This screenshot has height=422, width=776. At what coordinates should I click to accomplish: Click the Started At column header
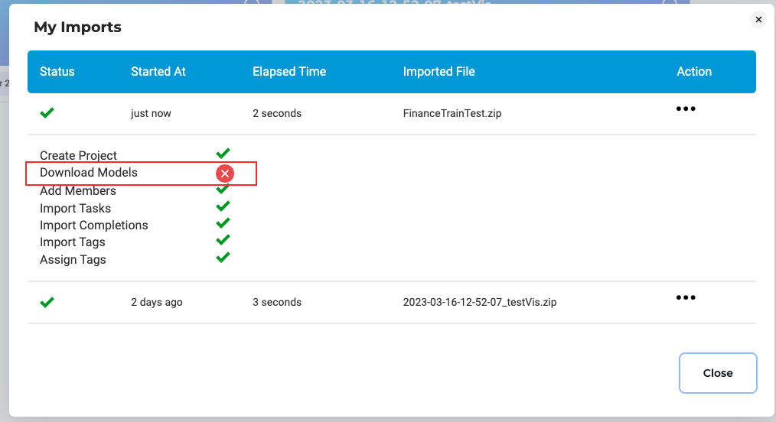pos(158,72)
